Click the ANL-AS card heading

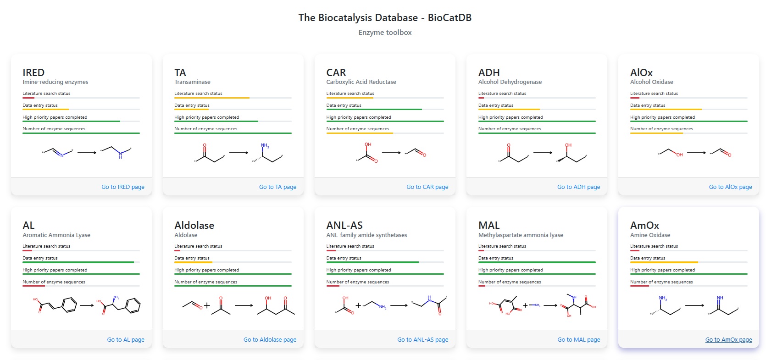(x=344, y=226)
